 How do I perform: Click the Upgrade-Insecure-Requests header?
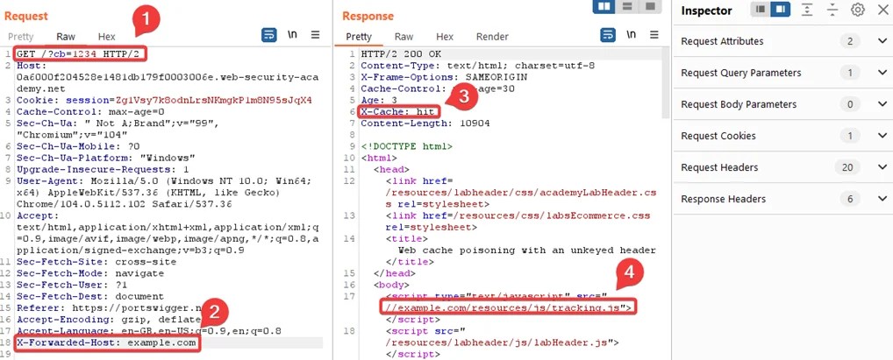pyautogui.click(x=103, y=169)
